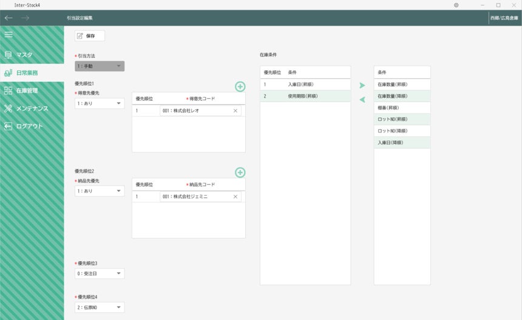The width and height of the screenshot is (522, 320).
Task: Go to the 在庫管理 menu
Action: tap(32, 90)
